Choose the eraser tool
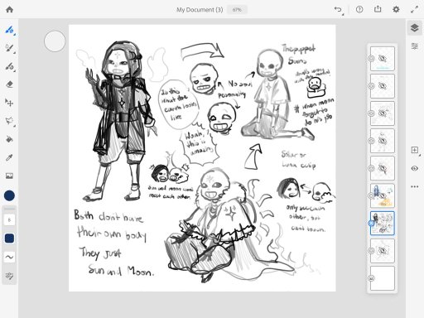424x318 pixels. tap(9, 84)
